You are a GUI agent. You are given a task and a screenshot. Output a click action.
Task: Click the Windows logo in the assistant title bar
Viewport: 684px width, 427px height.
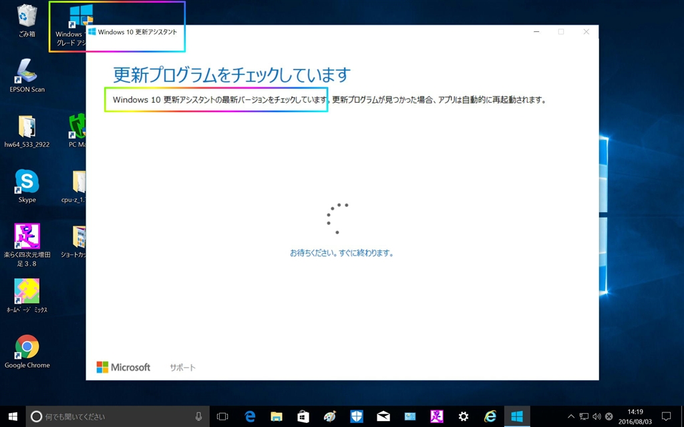click(x=92, y=32)
